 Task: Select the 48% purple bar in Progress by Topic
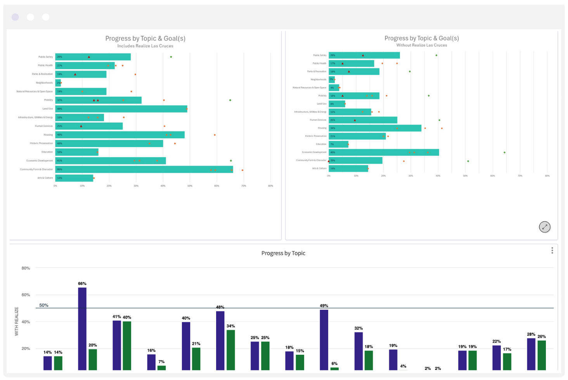point(220,341)
